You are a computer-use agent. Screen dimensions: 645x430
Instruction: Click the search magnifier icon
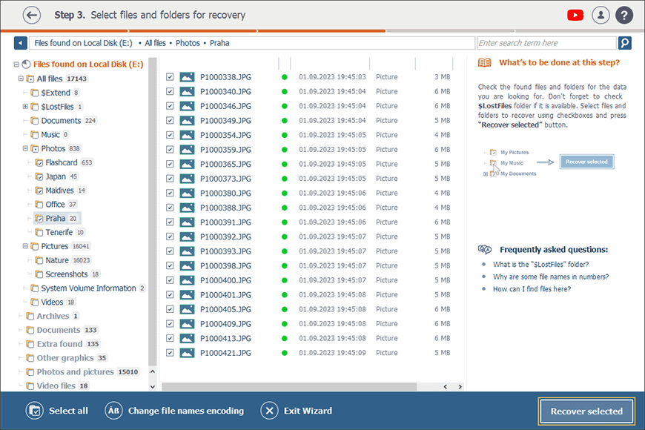[x=625, y=43]
